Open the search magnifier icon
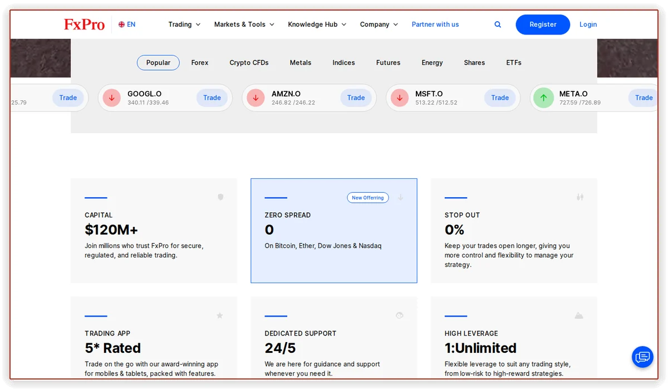The width and height of the screenshot is (668, 389). pyautogui.click(x=498, y=25)
